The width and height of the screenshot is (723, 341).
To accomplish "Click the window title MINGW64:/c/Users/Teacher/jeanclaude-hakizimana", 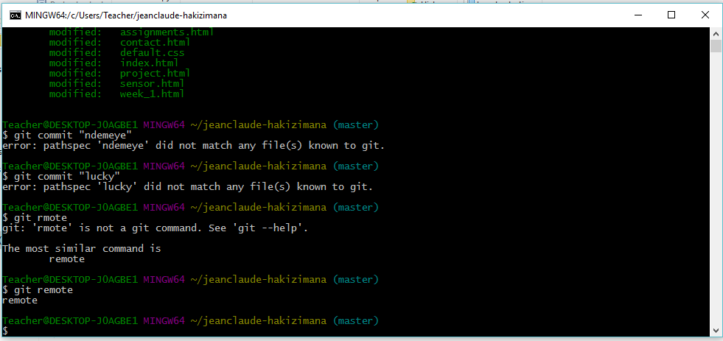I will [x=126, y=15].
